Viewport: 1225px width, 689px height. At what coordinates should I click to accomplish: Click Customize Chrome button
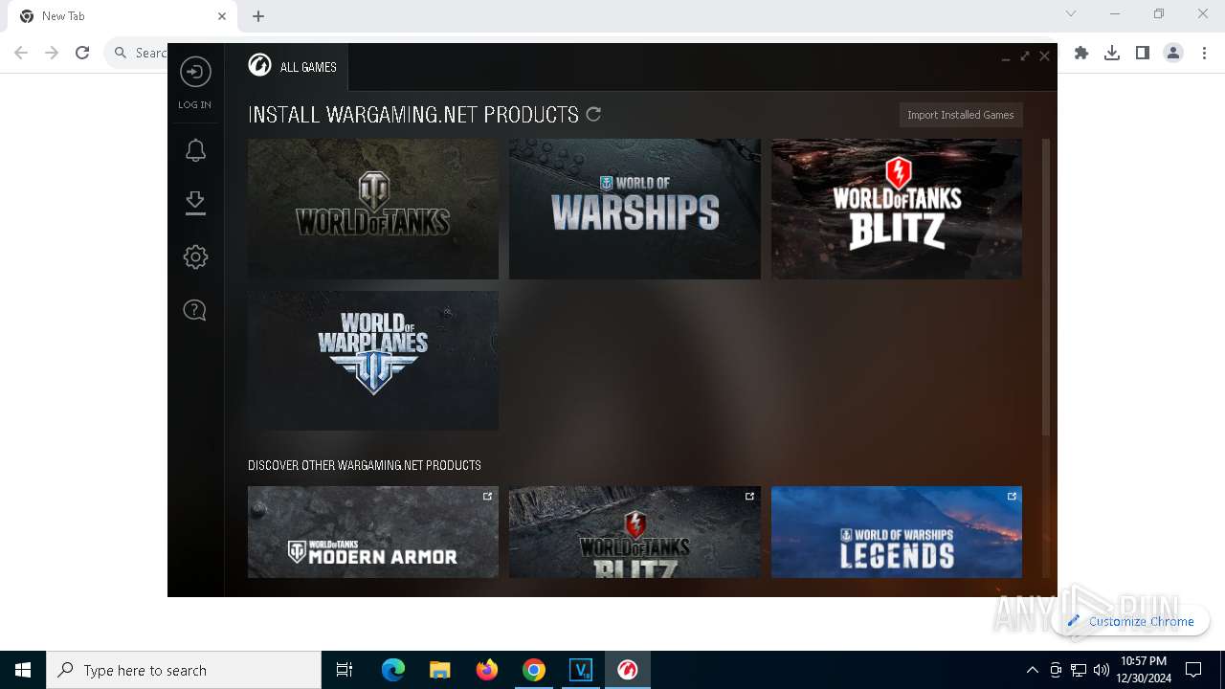click(1130, 621)
